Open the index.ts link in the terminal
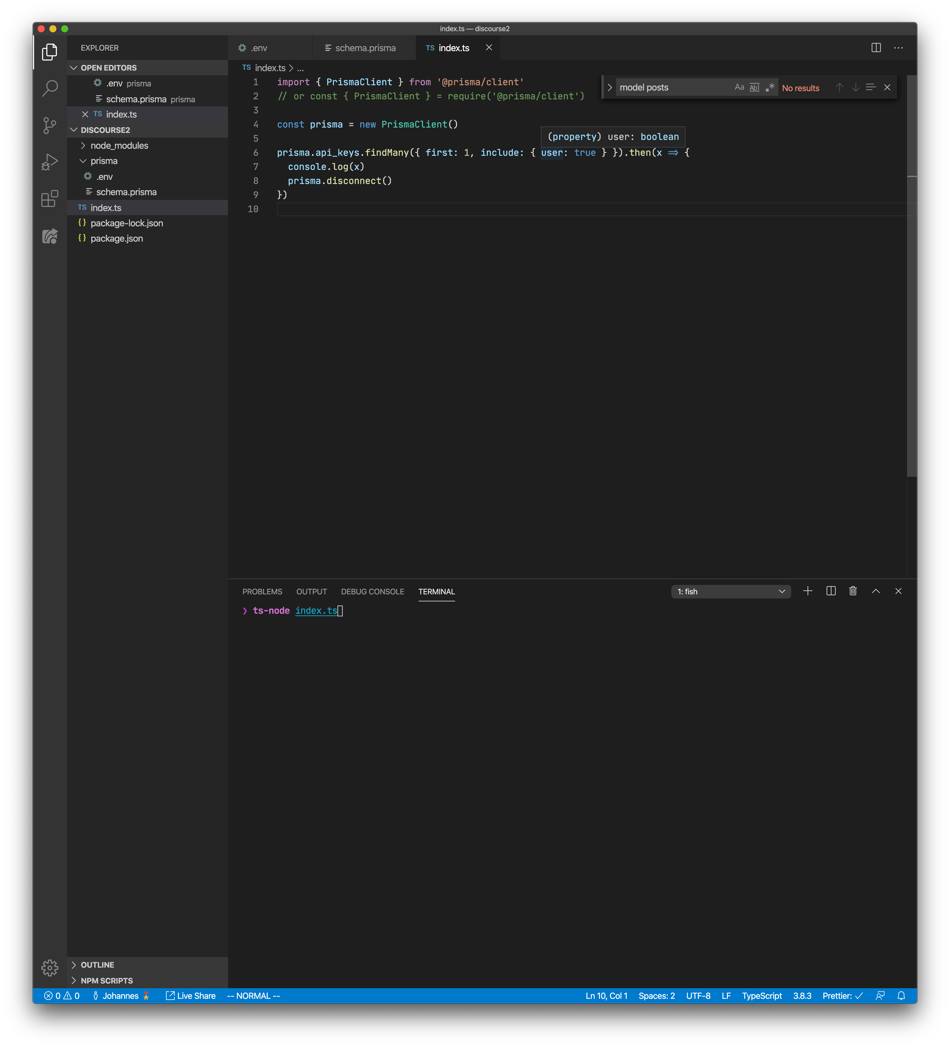950x1047 pixels. (x=317, y=611)
